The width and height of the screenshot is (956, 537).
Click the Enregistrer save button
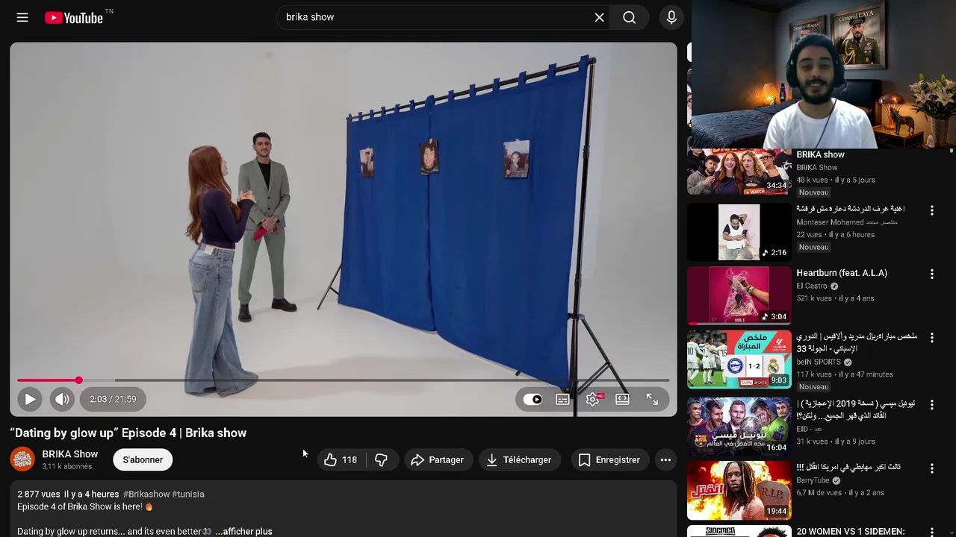click(609, 459)
